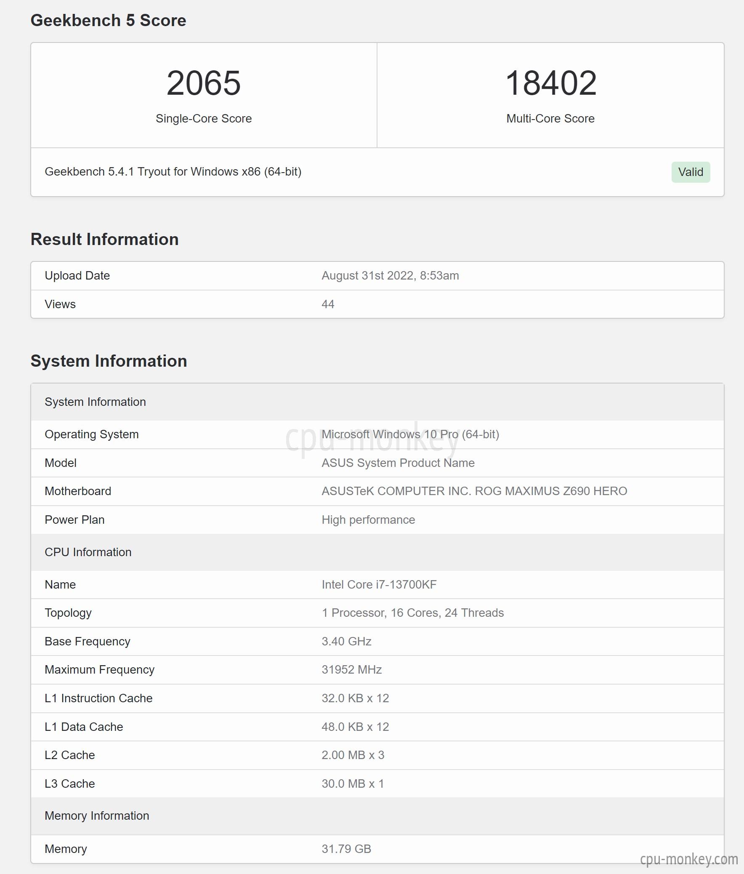
Task: Click the Intel Core i7-13700KF name value
Action: click(379, 585)
